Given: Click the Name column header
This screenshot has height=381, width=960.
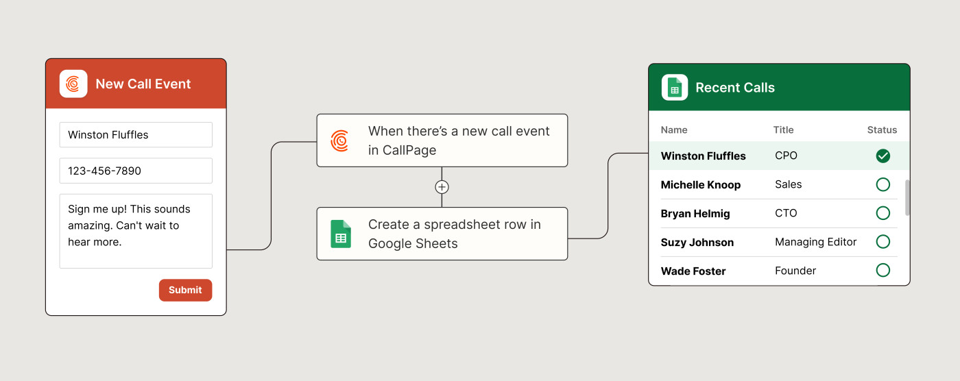Looking at the screenshot, I should coord(674,130).
